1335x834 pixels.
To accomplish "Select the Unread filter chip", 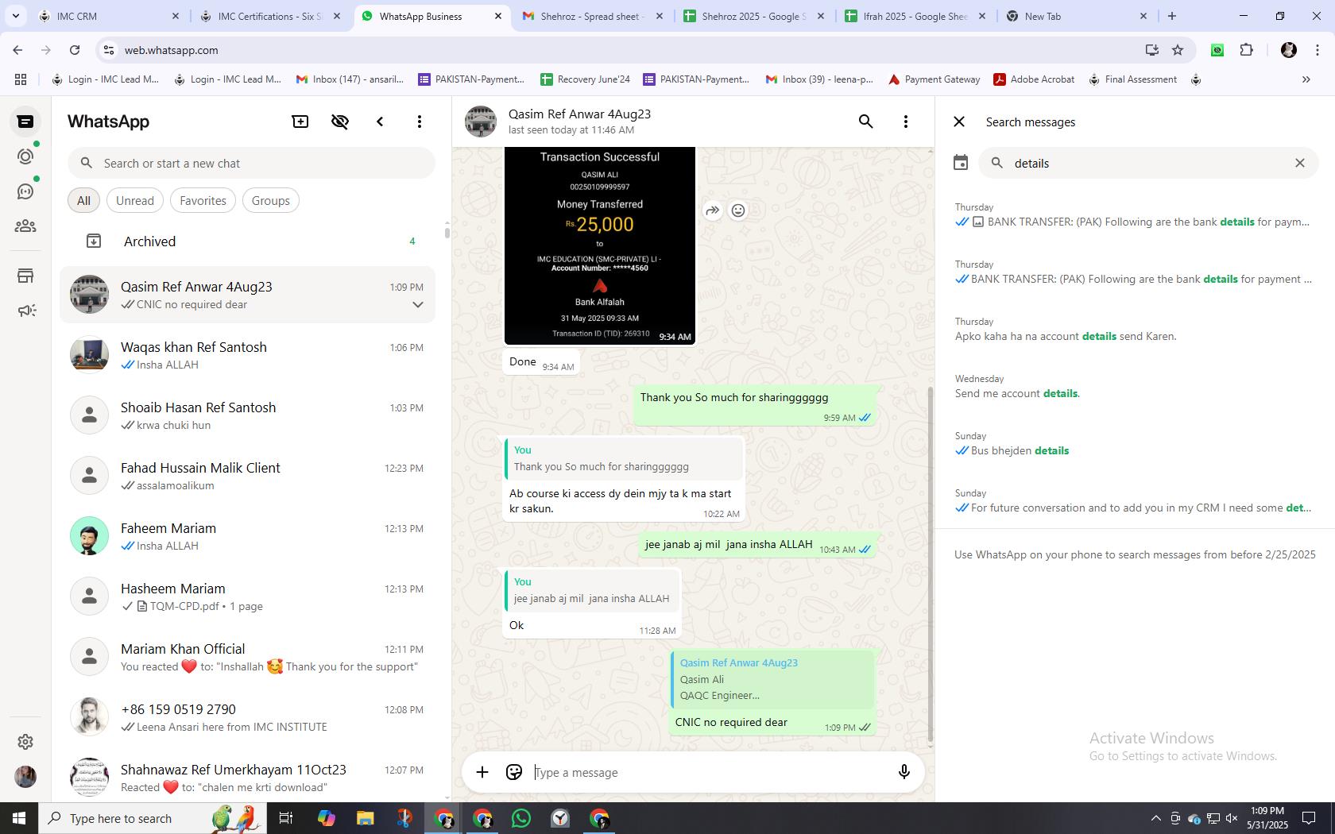I will pyautogui.click(x=135, y=201).
